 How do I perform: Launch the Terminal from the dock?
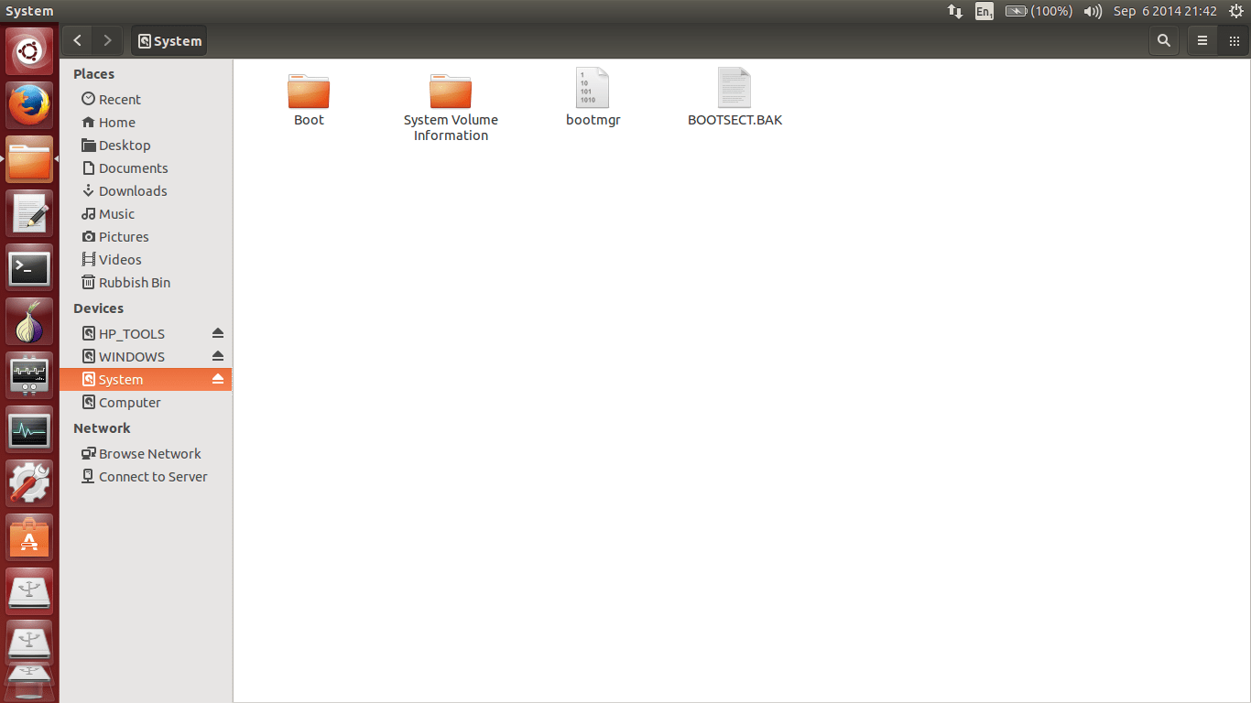click(x=29, y=267)
